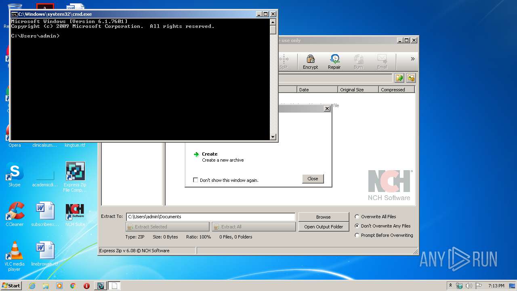Click Open Output Folder button

point(324,227)
